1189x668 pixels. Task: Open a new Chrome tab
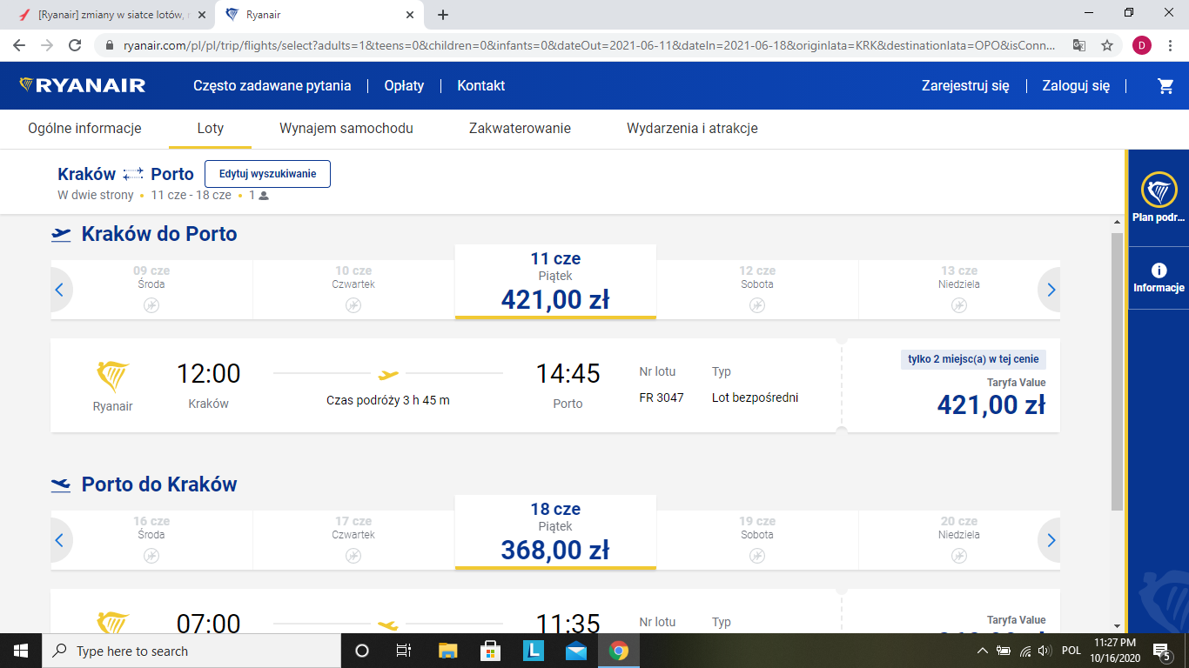point(443,15)
